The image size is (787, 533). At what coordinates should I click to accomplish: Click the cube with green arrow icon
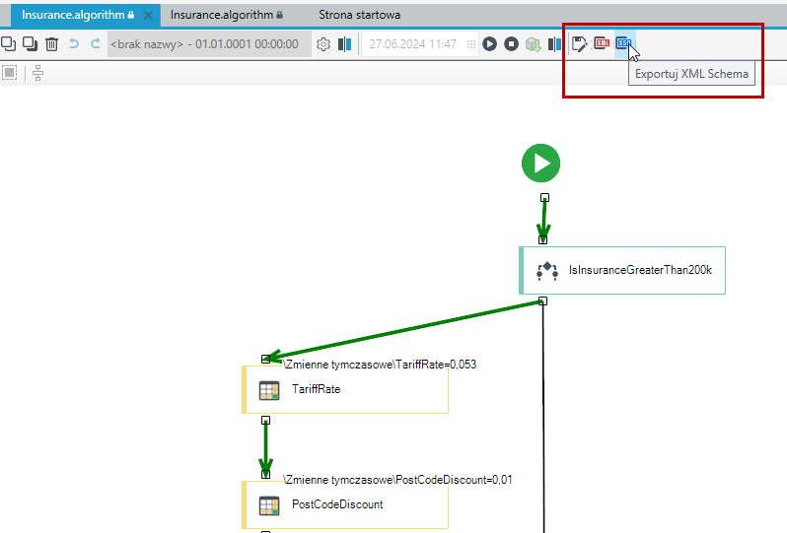533,44
